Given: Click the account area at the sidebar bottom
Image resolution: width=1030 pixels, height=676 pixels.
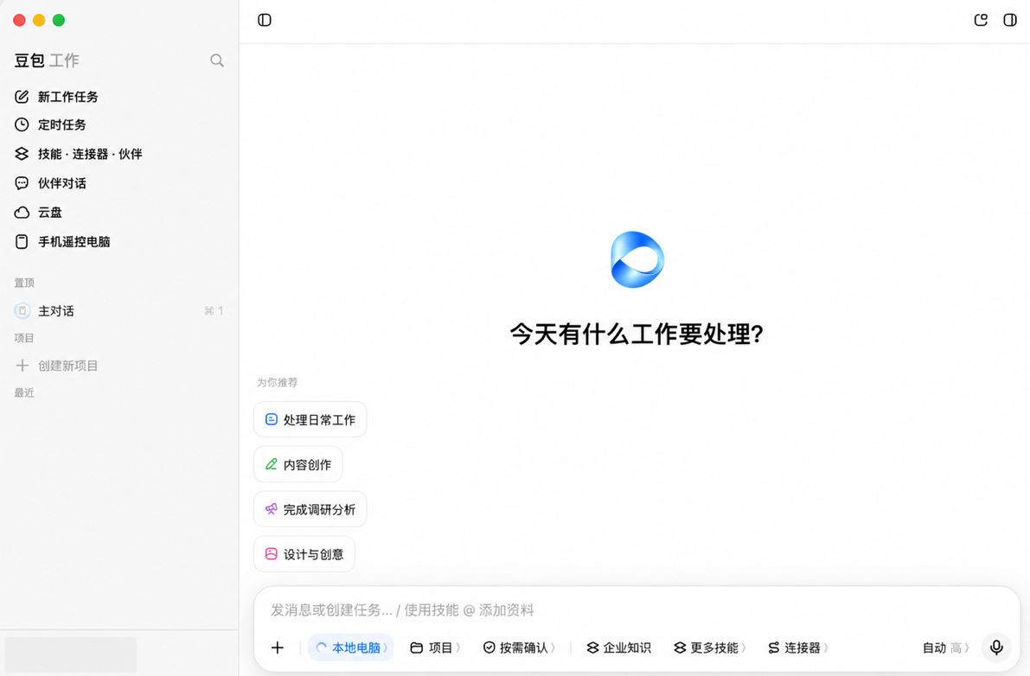Looking at the screenshot, I should (71, 654).
